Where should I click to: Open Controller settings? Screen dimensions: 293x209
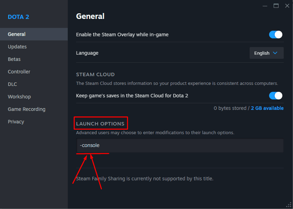point(19,71)
